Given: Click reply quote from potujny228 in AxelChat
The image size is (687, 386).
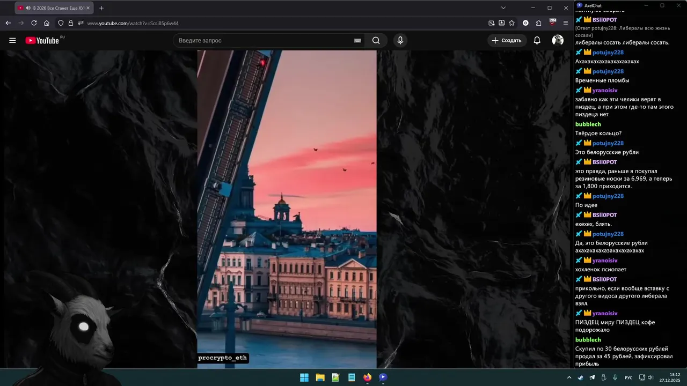Looking at the screenshot, I should [x=623, y=31].
